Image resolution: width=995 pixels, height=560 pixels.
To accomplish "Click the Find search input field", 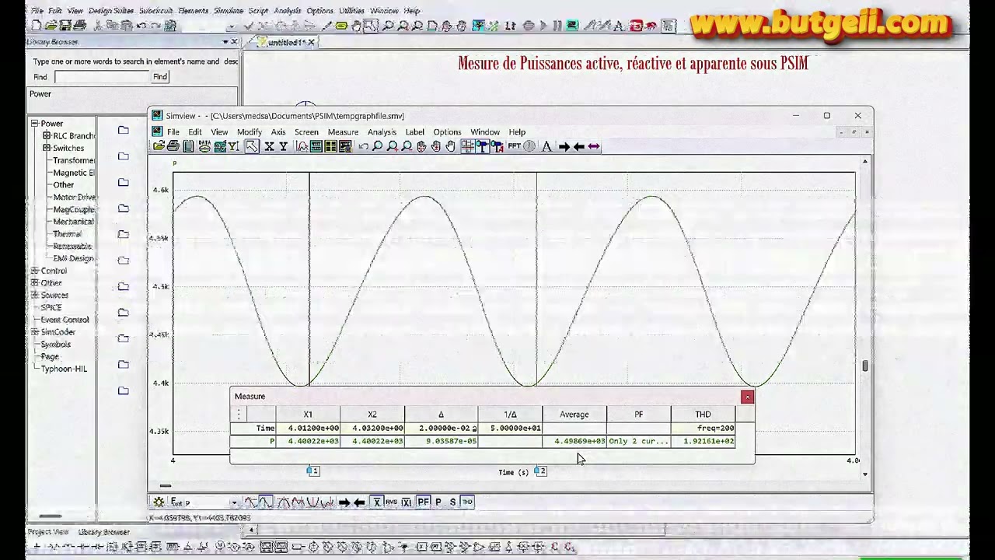I will 101,77.
